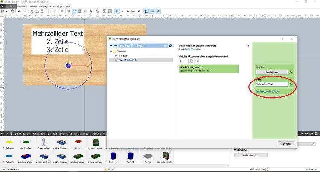Toggle the grid display icon
The image size is (320, 172).
click(80, 11)
